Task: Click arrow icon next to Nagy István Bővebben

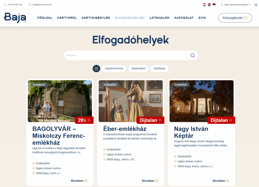Action: (227, 181)
